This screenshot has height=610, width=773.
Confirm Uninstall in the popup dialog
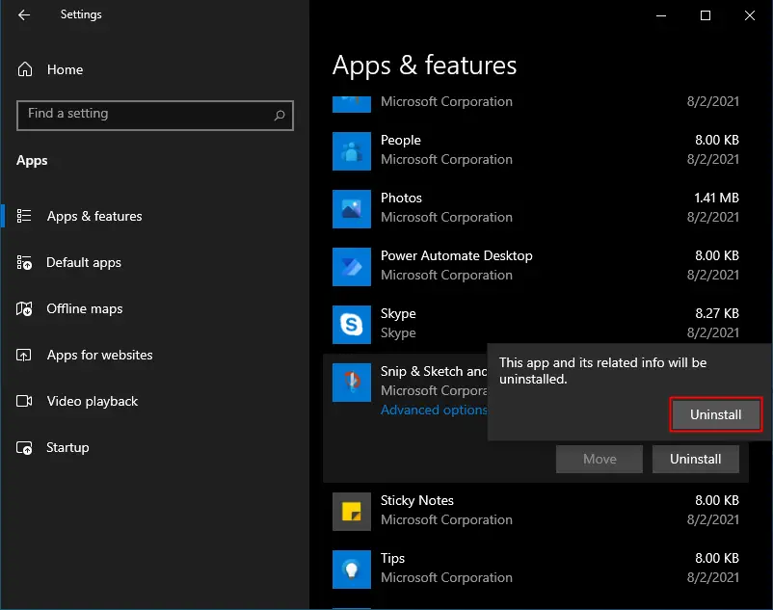tap(715, 414)
